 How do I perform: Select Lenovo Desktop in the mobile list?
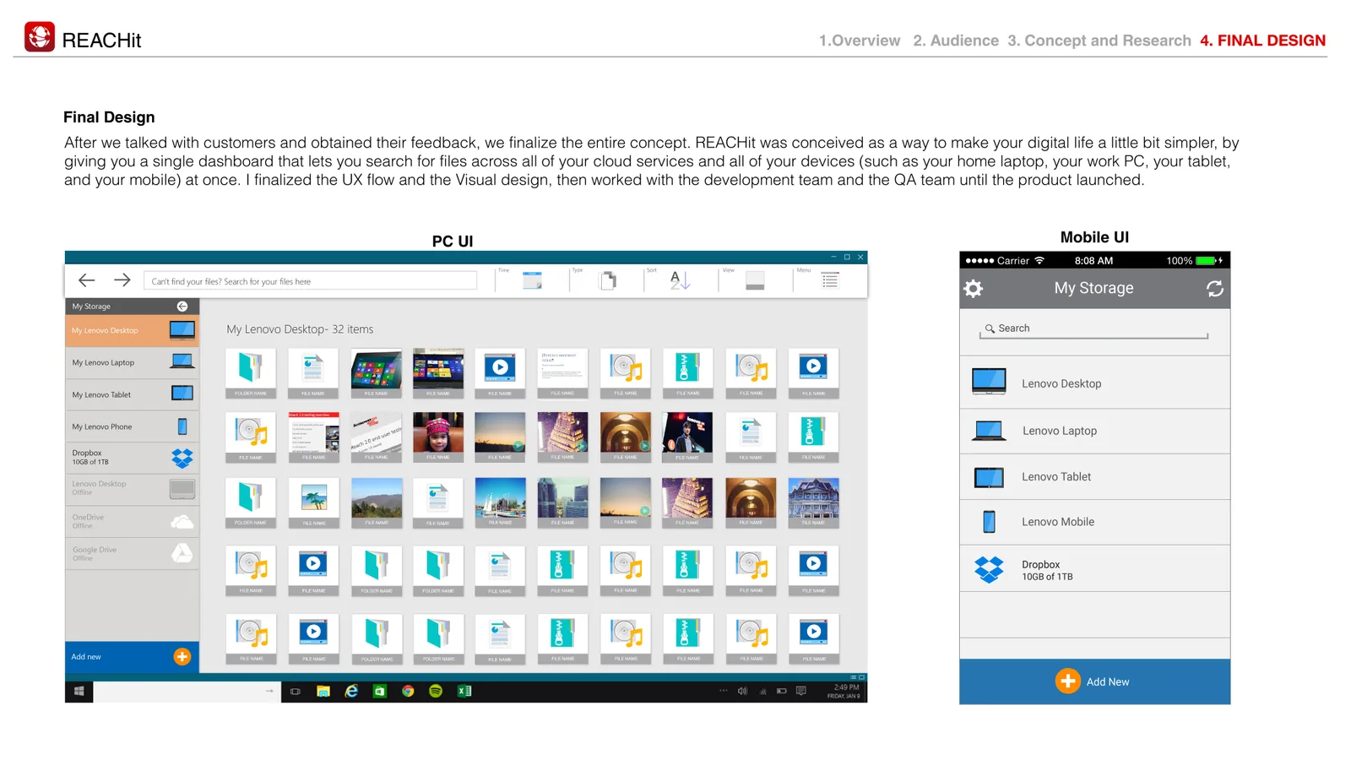1094,383
